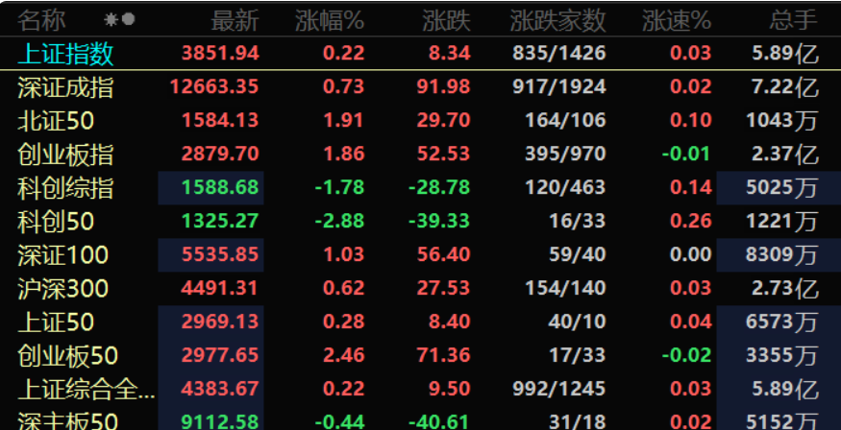Click the 992/1245 advancers/decliners cell
The width and height of the screenshot is (841, 430).
coord(559,389)
